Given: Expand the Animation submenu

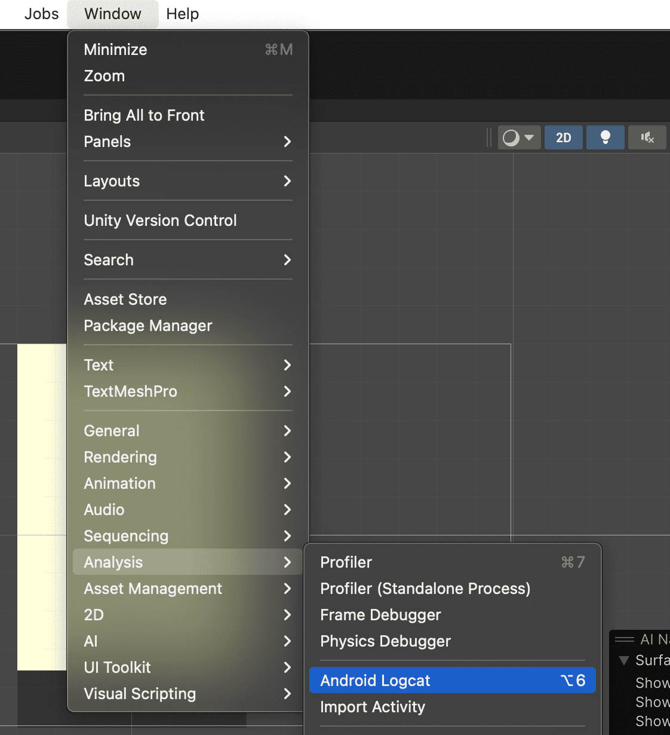Looking at the screenshot, I should [188, 483].
